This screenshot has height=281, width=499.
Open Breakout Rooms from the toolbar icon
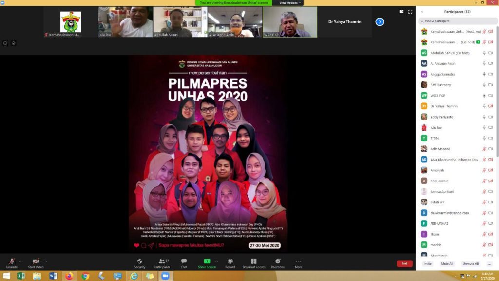click(254, 261)
